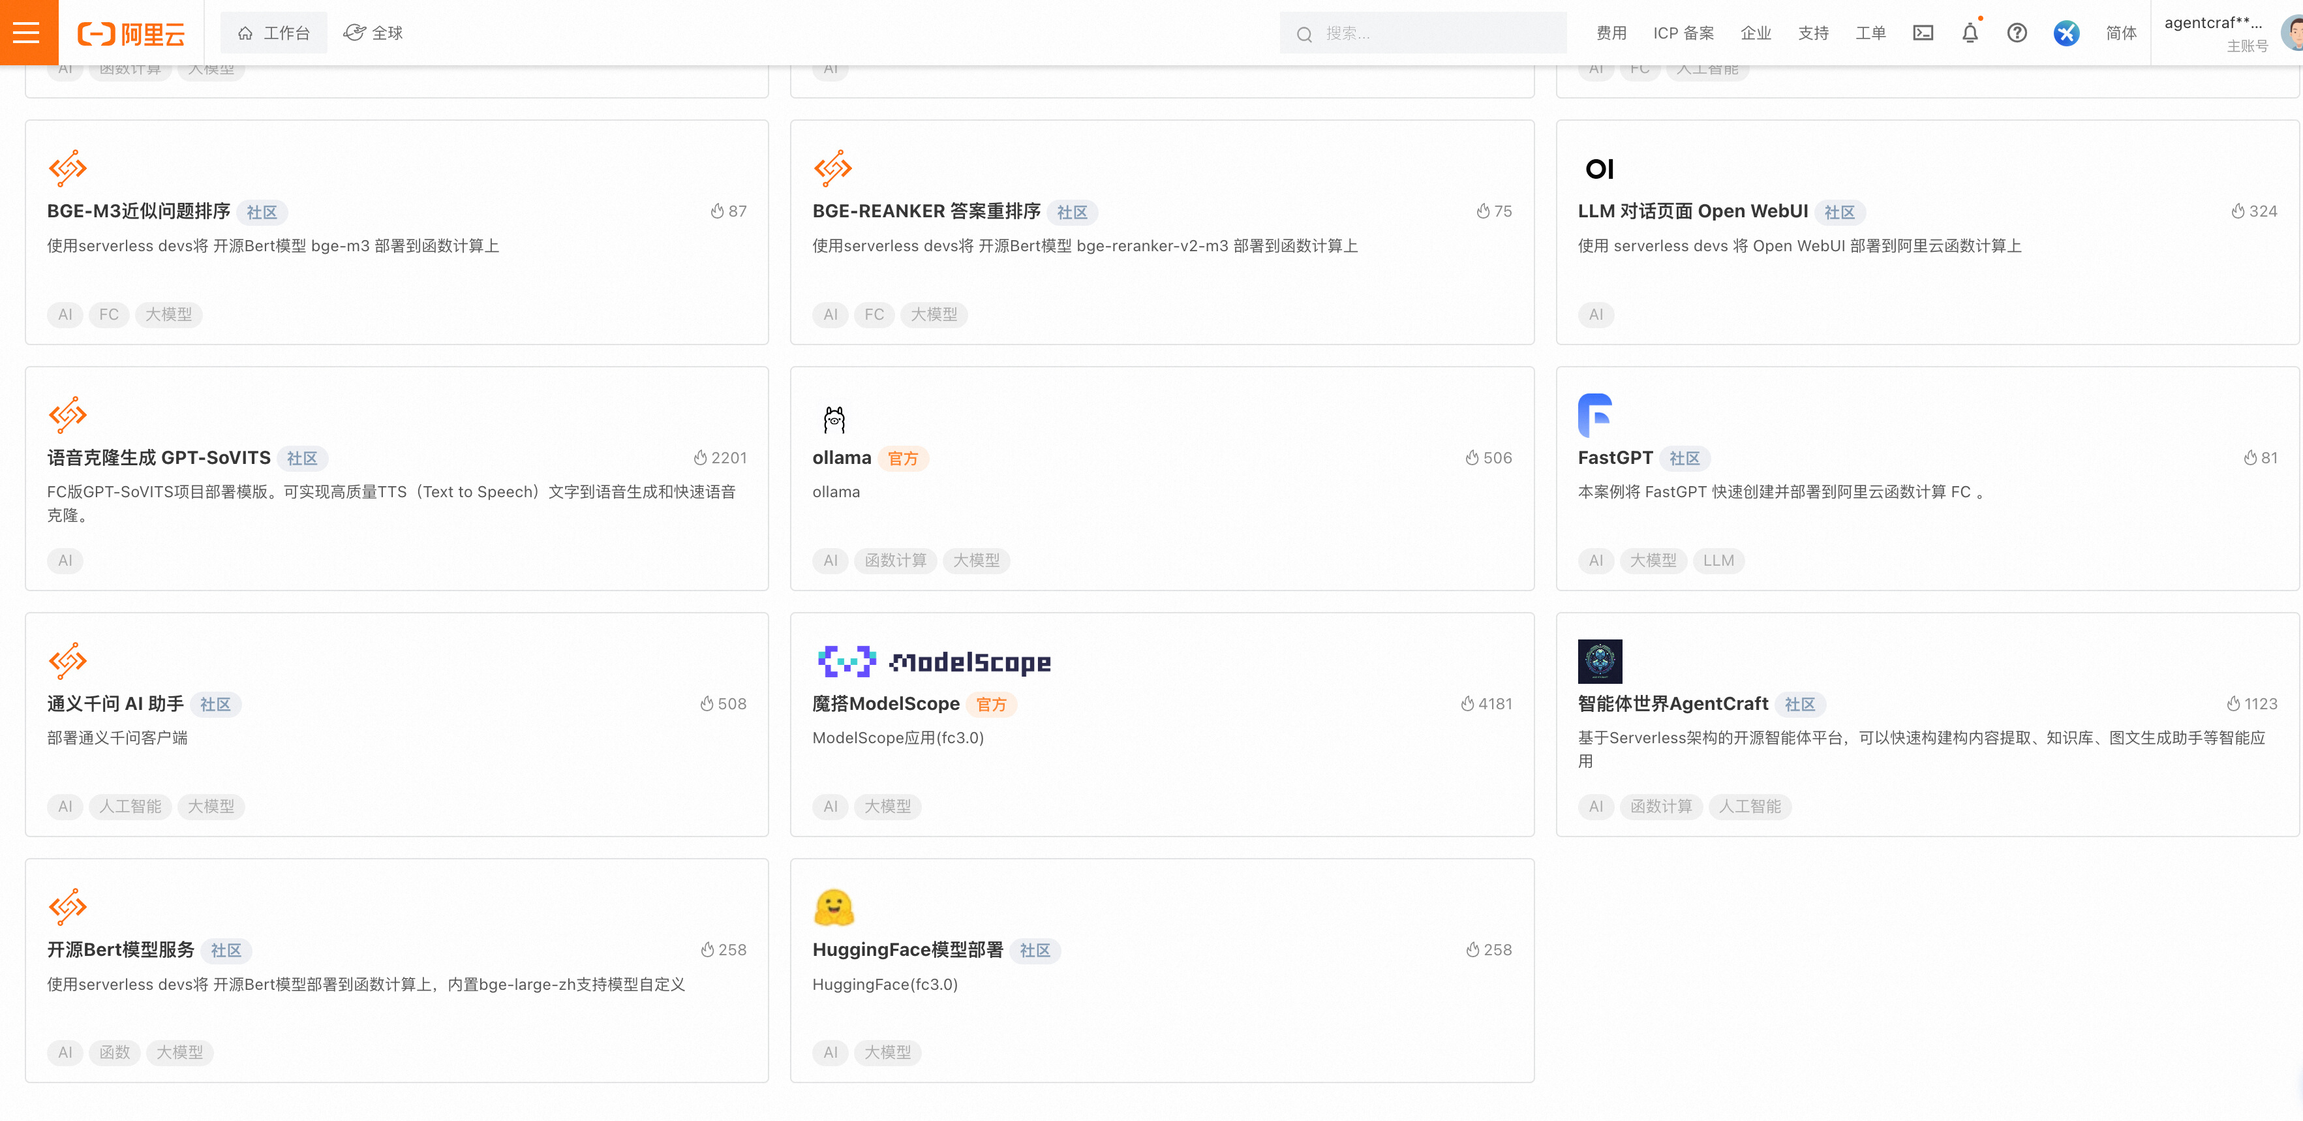Go to 工作台 workbench
2303x1121 pixels.
273,33
